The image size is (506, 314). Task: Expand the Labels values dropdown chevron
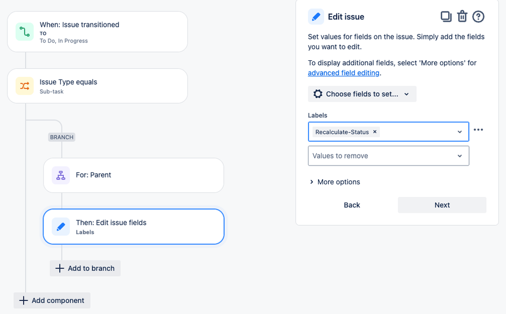pos(459,132)
